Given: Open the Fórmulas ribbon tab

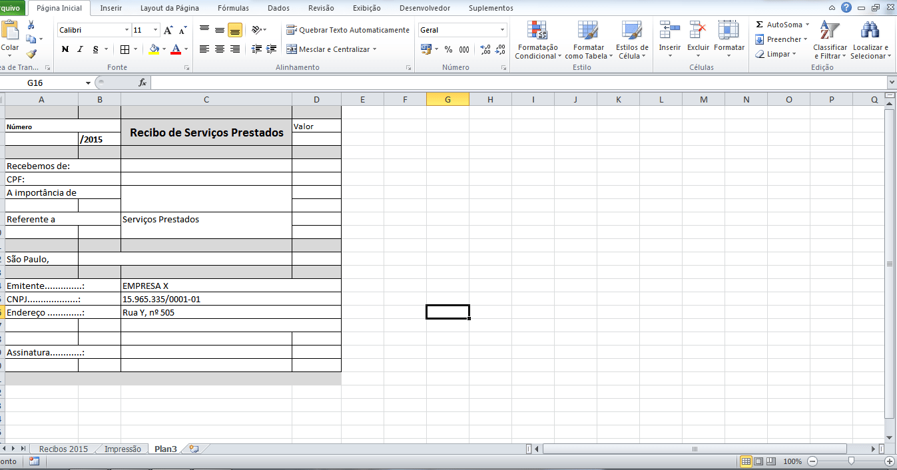Looking at the screenshot, I should [x=233, y=8].
